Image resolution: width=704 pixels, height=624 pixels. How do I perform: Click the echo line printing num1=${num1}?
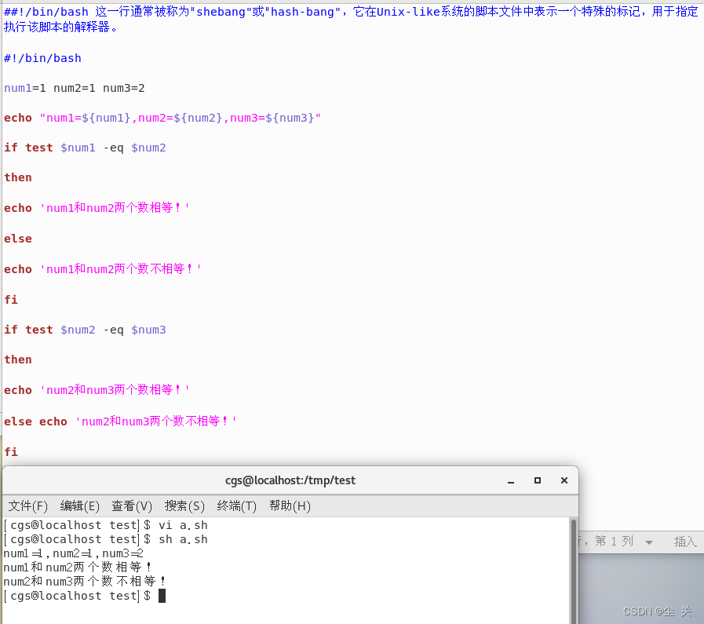(162, 118)
